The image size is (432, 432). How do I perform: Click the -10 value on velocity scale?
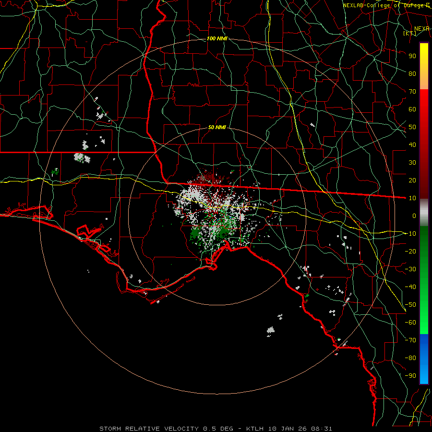tap(410, 234)
